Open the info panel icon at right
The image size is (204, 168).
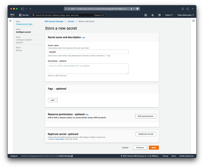click(193, 21)
